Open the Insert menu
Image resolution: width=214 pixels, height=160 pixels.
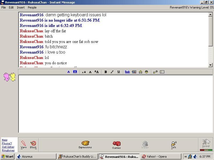click(21, 7)
